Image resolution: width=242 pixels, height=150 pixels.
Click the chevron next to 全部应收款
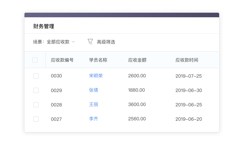click(73, 42)
